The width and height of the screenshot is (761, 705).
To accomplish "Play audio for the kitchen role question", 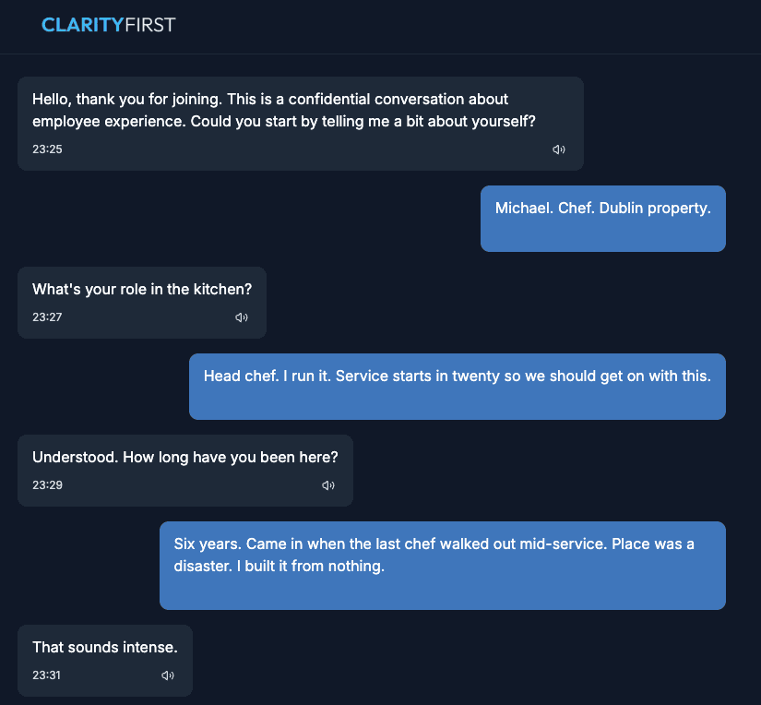I will coord(241,317).
